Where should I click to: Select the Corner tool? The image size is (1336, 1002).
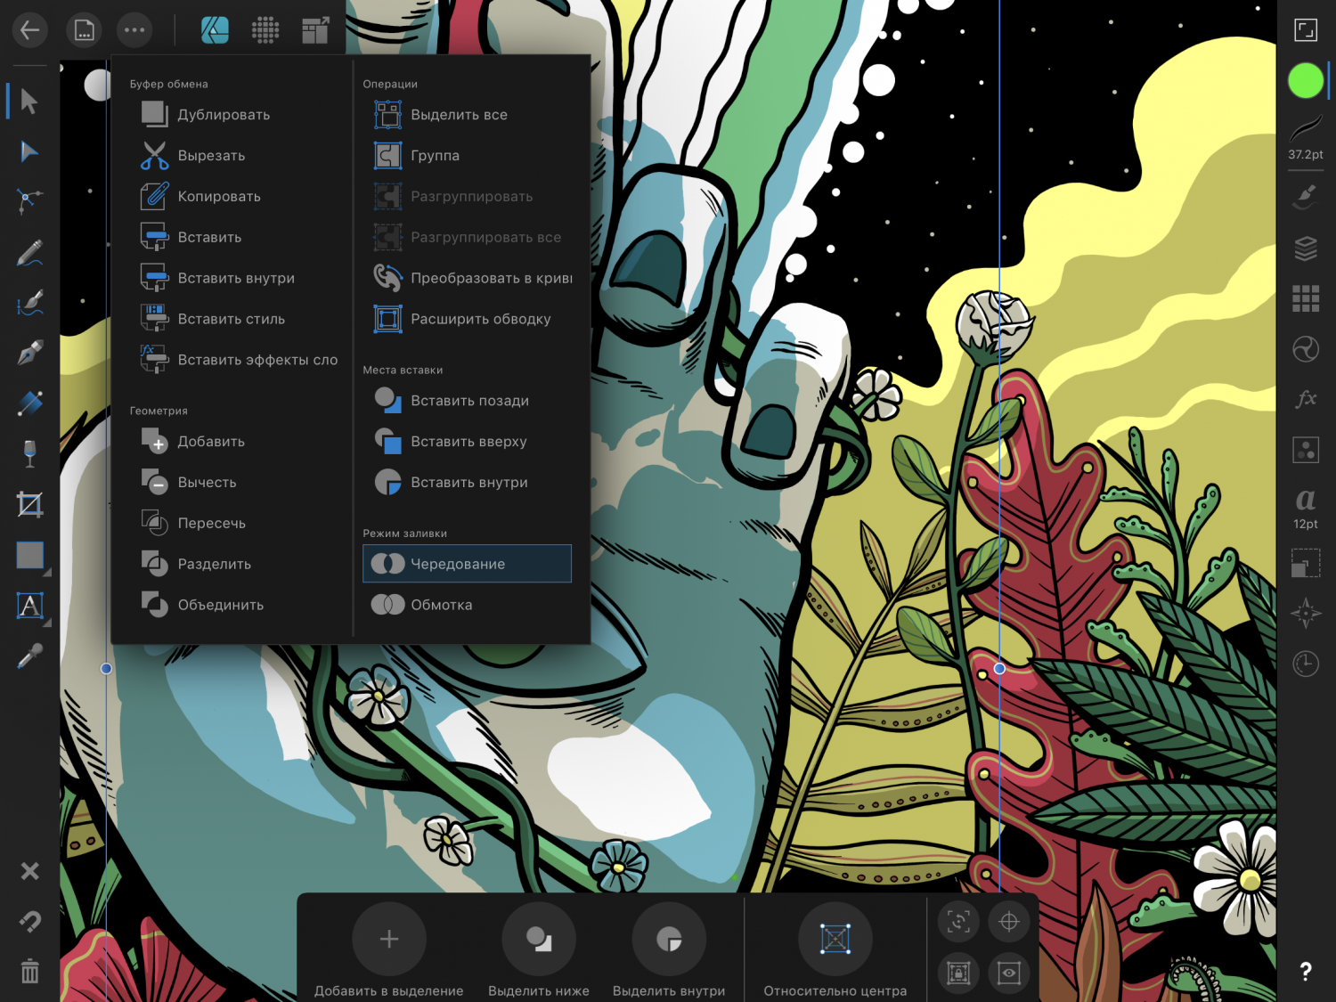[x=29, y=201]
